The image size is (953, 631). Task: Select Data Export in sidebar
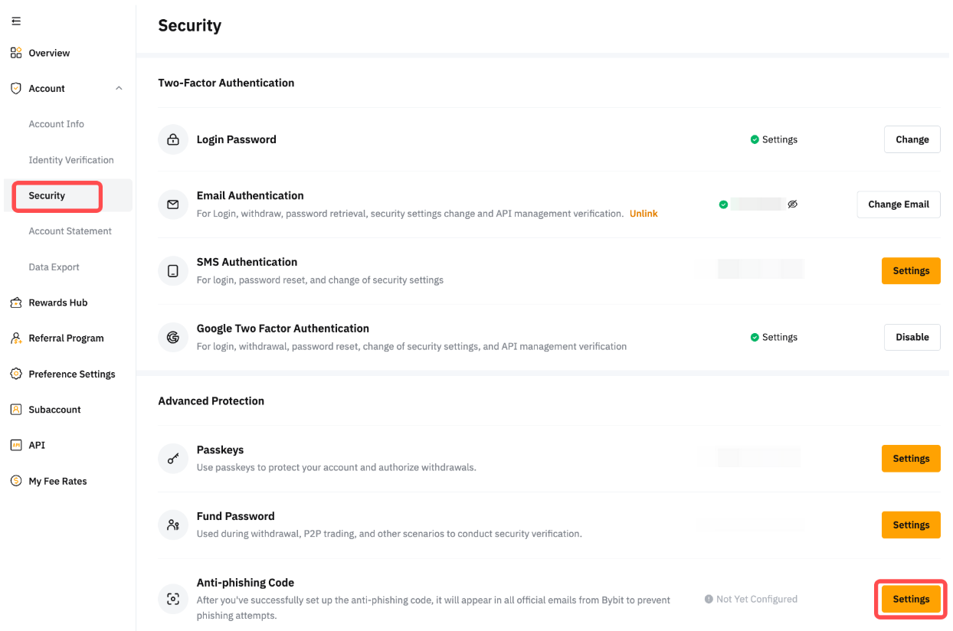(x=54, y=267)
